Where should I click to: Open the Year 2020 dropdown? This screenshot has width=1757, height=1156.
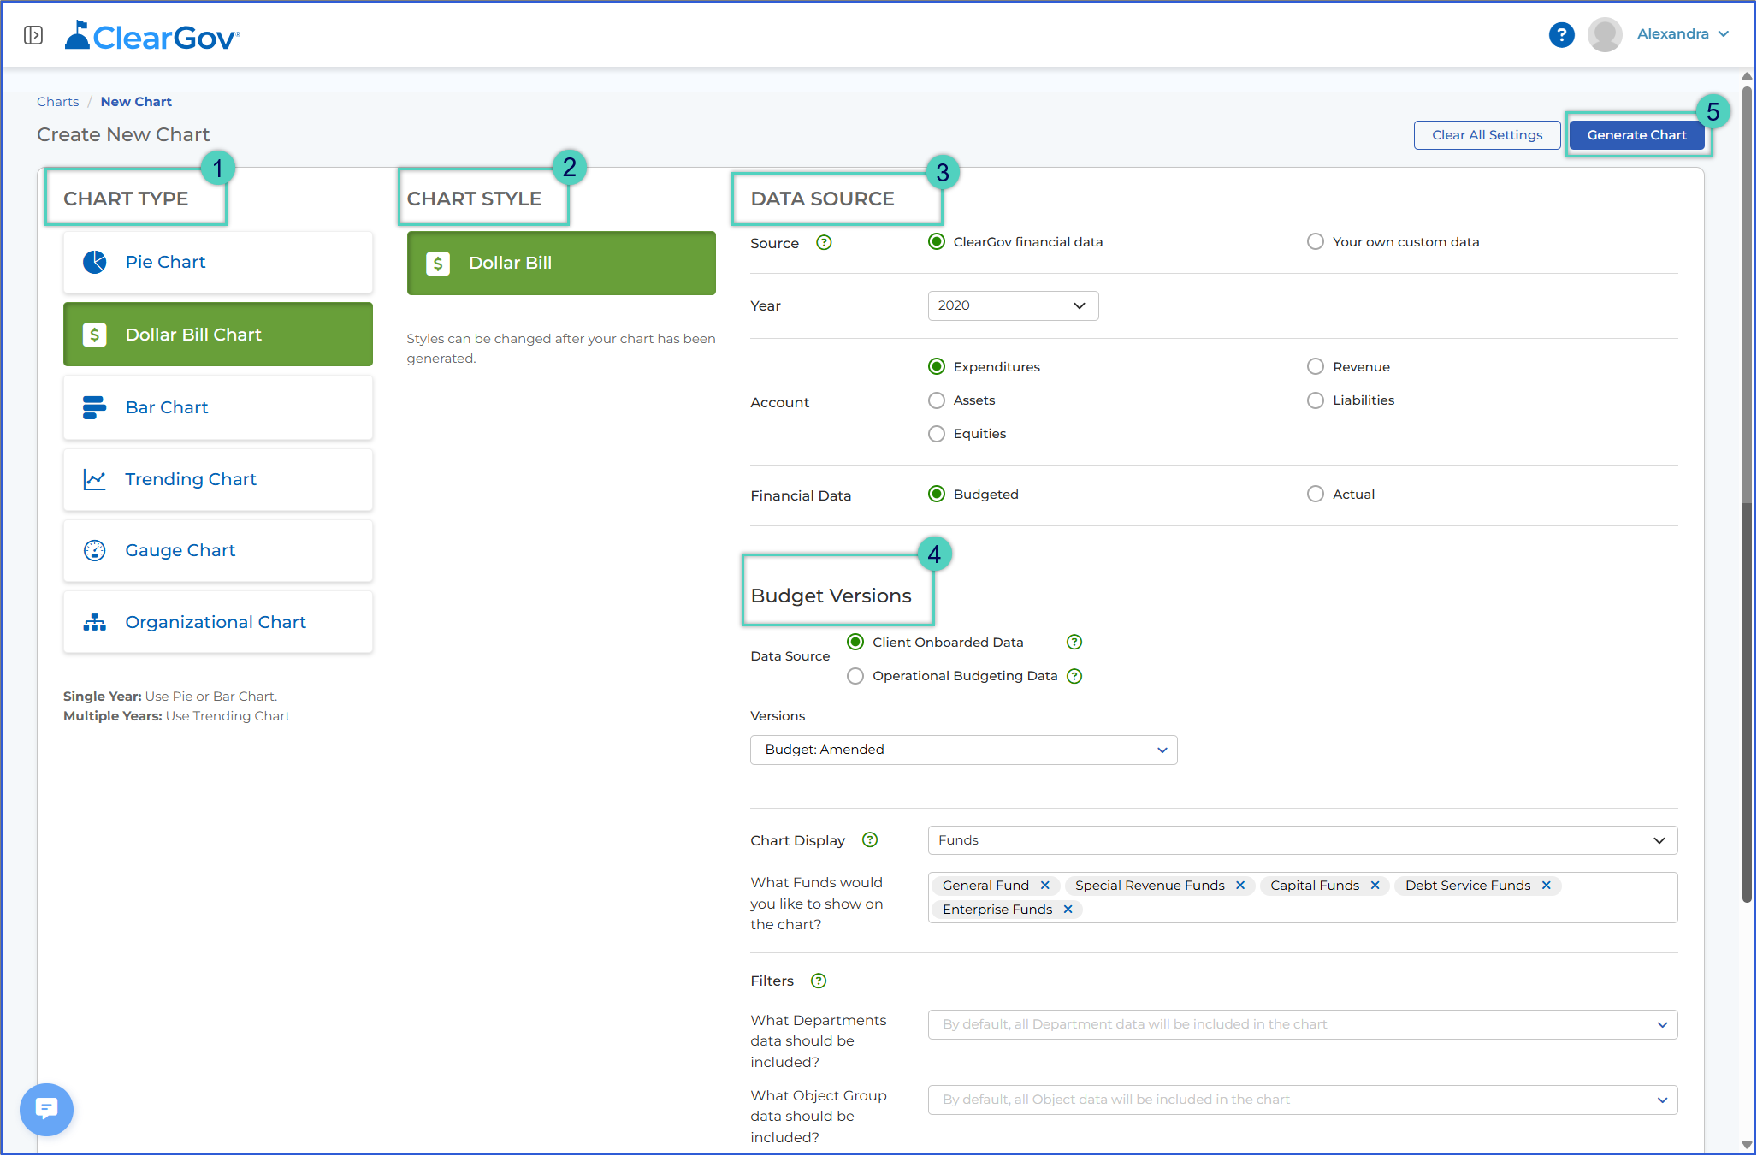coord(1013,305)
